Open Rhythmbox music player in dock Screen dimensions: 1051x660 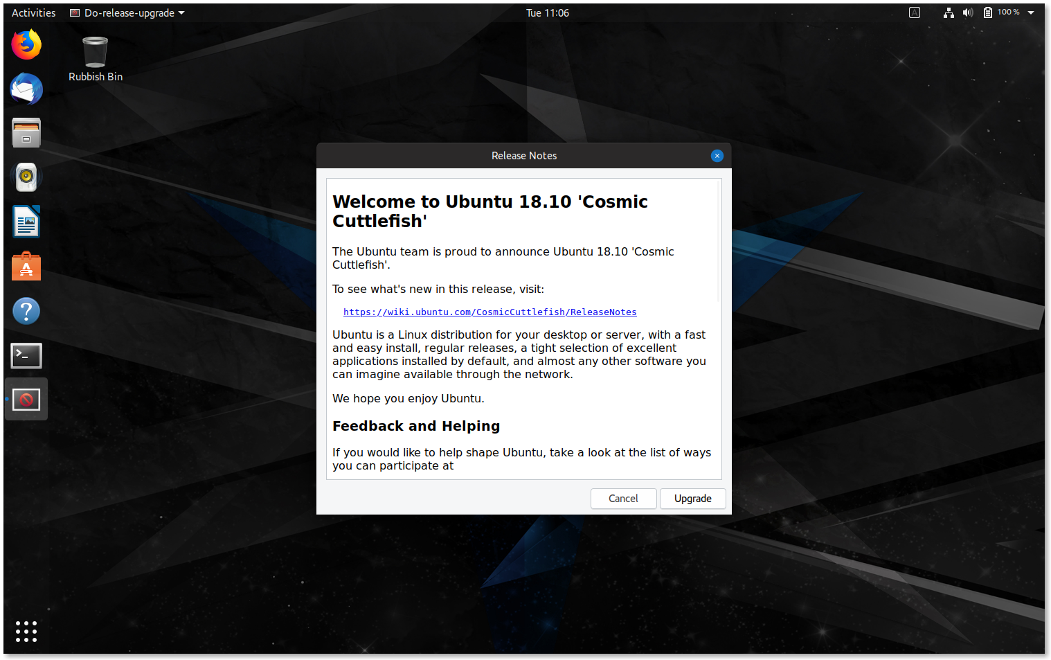point(26,177)
